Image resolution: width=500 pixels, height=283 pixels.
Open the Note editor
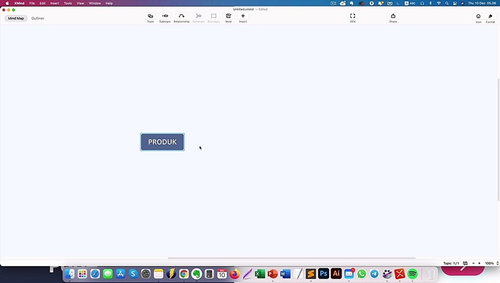(x=228, y=18)
